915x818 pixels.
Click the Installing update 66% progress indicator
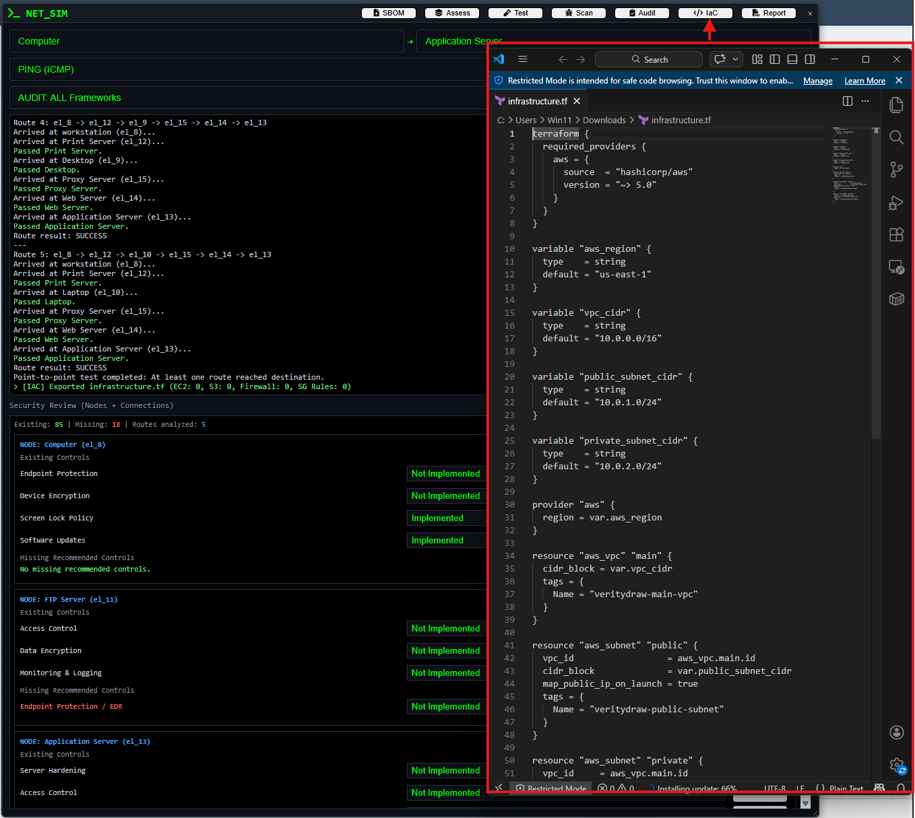[x=697, y=788]
